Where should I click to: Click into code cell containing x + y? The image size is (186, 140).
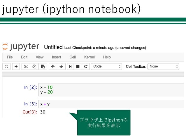coord(111,104)
